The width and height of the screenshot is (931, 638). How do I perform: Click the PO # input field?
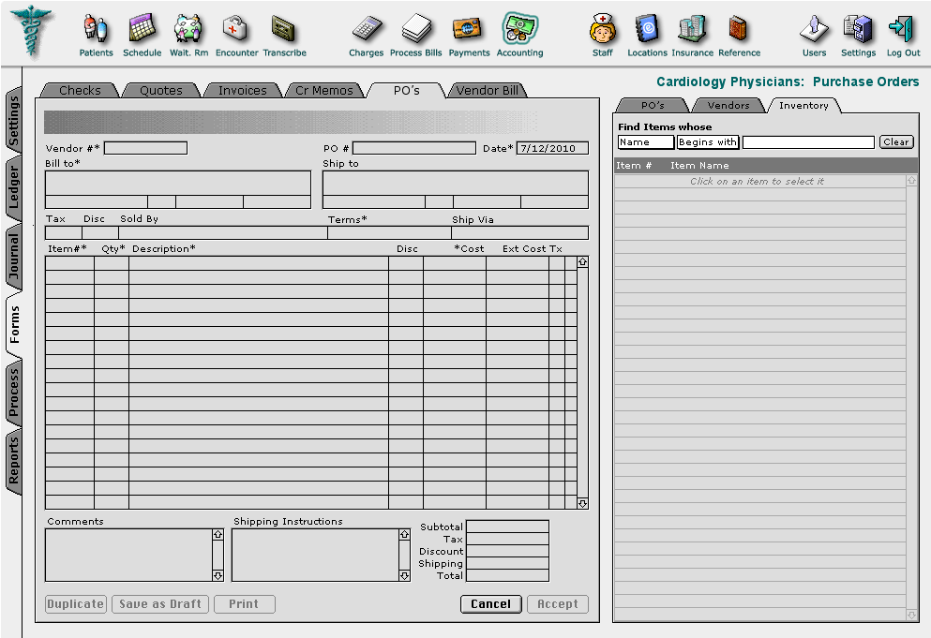[x=413, y=148]
